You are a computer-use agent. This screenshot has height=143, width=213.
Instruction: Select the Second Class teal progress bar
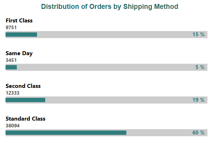[x=25, y=100]
